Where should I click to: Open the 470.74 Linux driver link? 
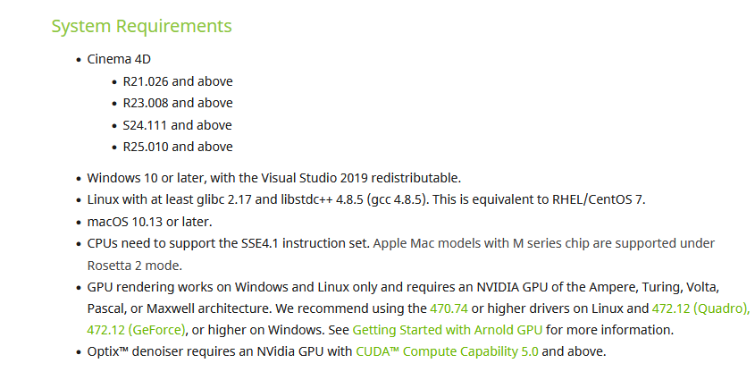[449, 308]
